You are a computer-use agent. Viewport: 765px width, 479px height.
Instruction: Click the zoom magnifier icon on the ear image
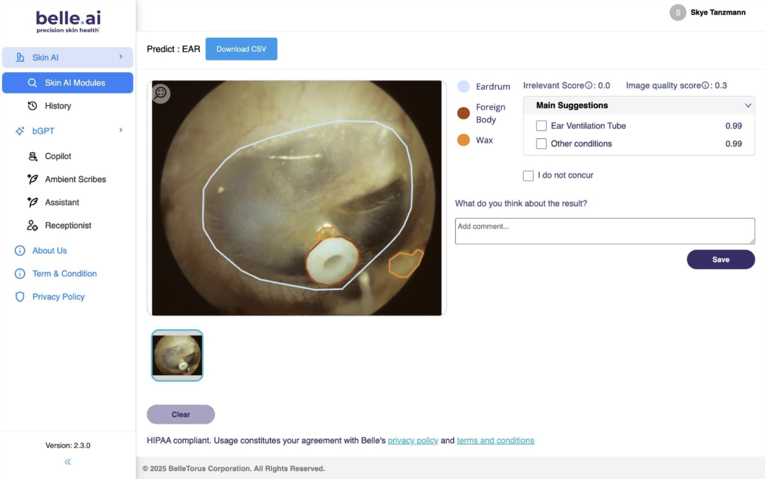(161, 93)
